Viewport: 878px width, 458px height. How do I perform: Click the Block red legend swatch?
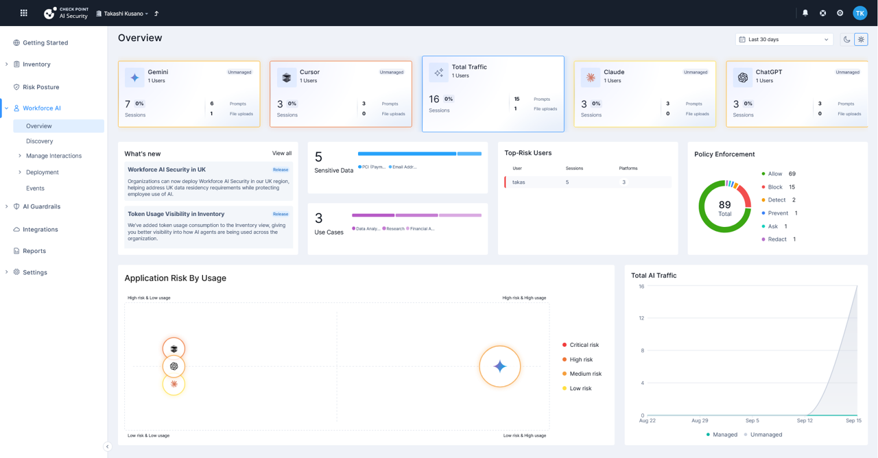pos(763,187)
